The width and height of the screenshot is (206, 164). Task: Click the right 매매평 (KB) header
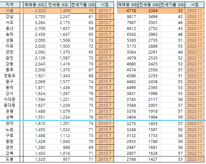pos(128,5)
